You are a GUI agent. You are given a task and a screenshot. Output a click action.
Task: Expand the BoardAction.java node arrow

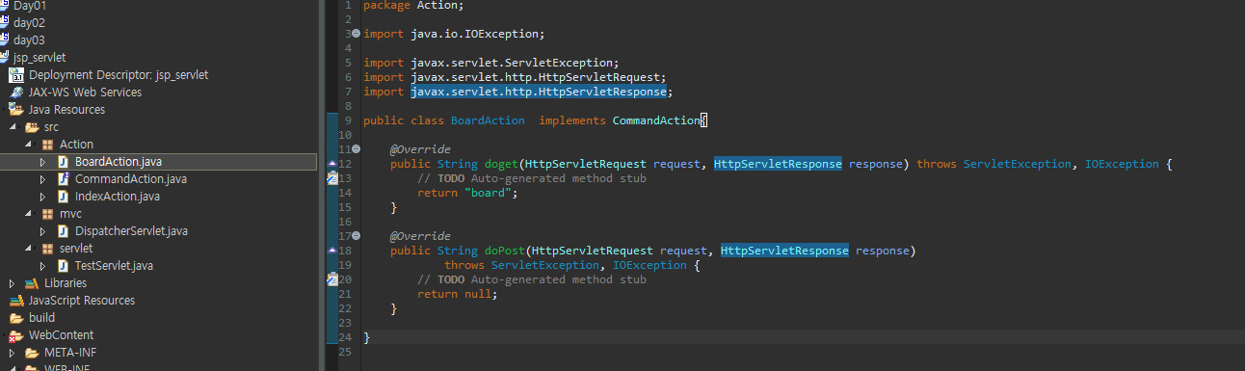42,162
